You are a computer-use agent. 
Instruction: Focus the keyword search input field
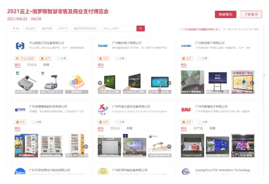[119, 29]
